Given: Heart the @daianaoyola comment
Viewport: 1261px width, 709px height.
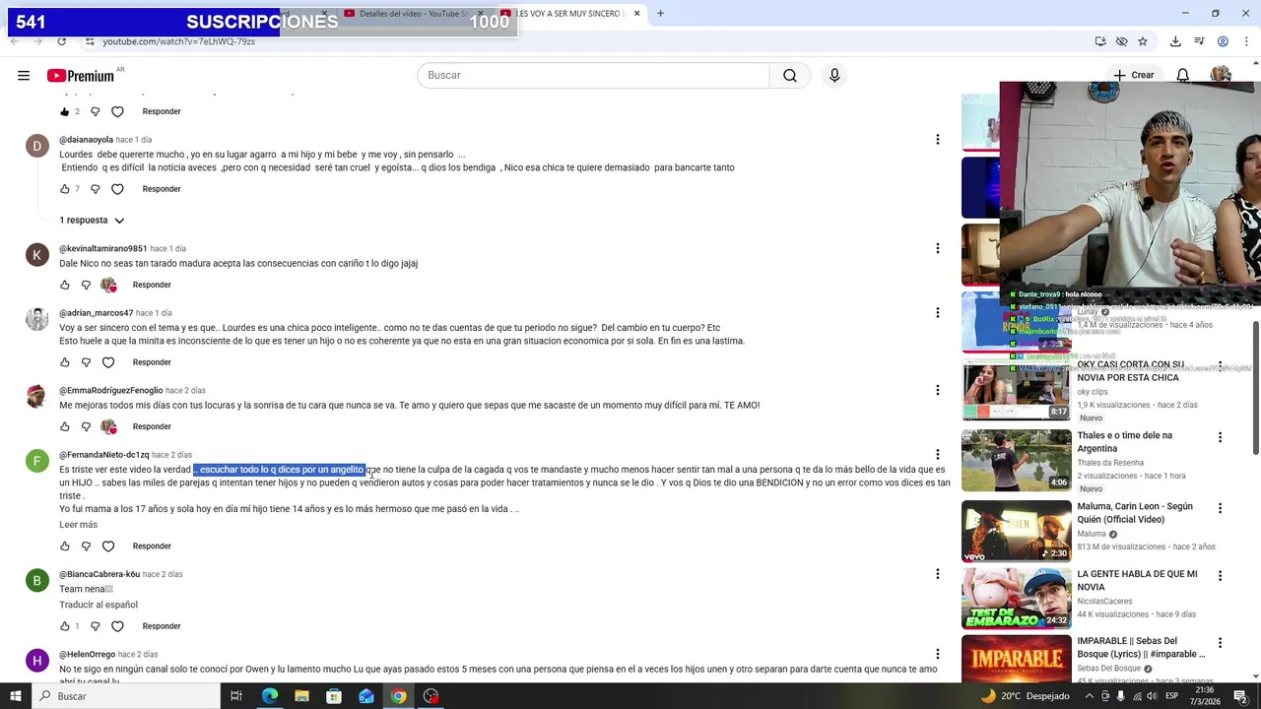Looking at the screenshot, I should click(x=117, y=189).
